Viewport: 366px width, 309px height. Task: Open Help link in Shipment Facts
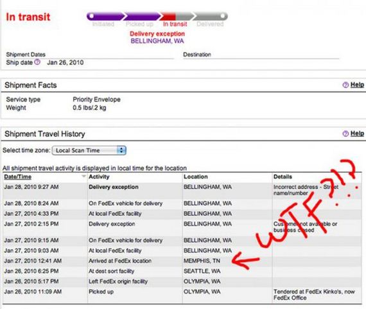(357, 85)
